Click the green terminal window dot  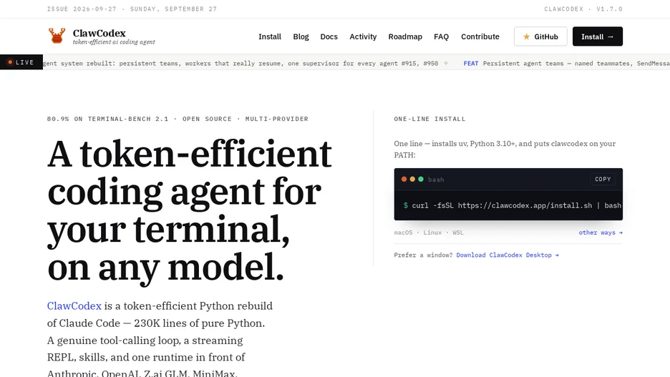[421, 180]
